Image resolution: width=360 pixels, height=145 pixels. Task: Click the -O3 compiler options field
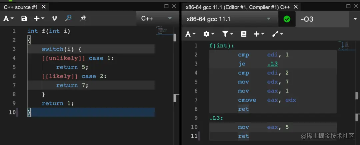click(323, 19)
